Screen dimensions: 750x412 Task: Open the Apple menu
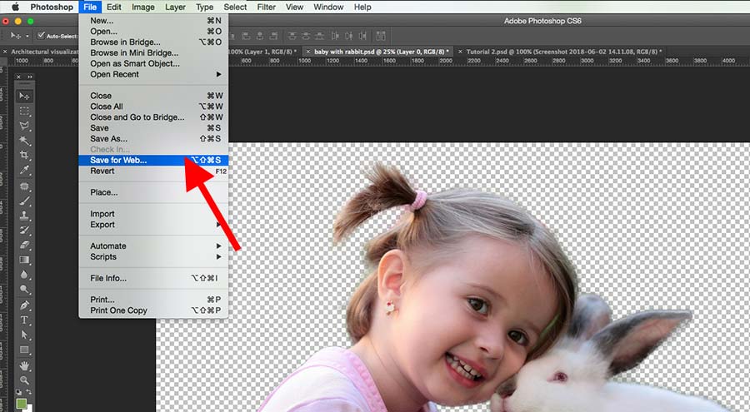(x=14, y=7)
